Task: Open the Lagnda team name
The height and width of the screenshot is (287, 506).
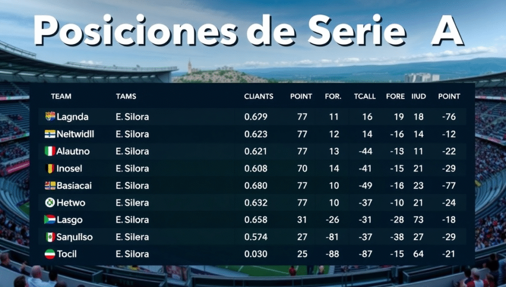Action: pyautogui.click(x=73, y=117)
